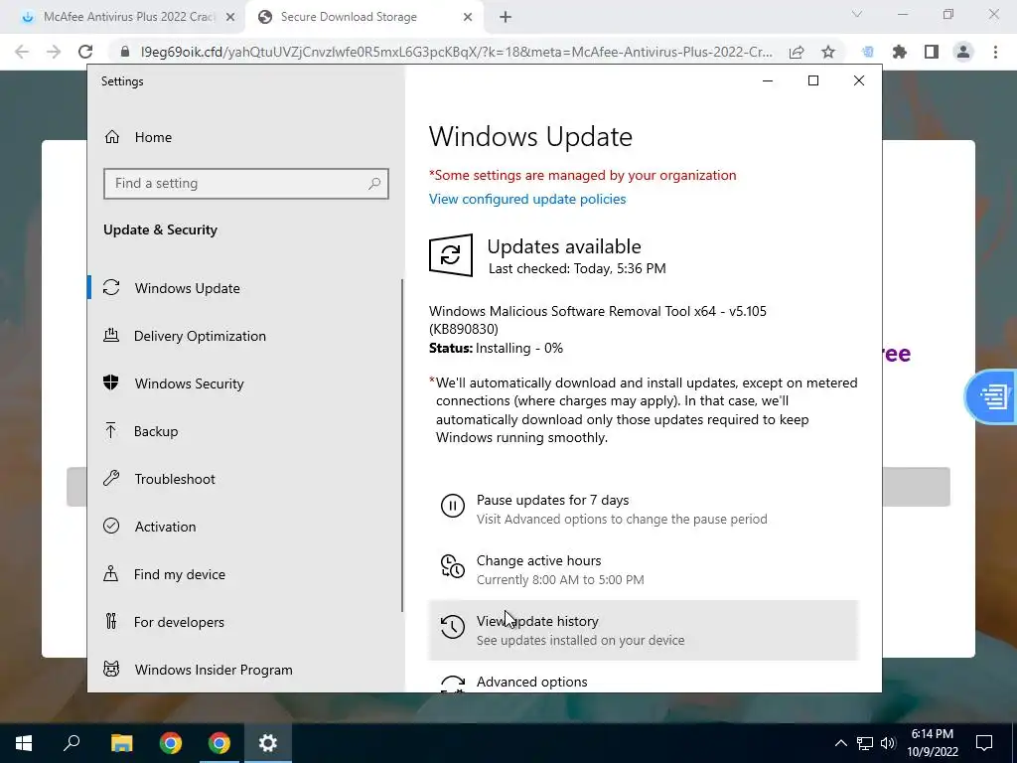This screenshot has height=763, width=1017.
Task: Click the Windows Insider Program cat icon
Action: [111, 669]
